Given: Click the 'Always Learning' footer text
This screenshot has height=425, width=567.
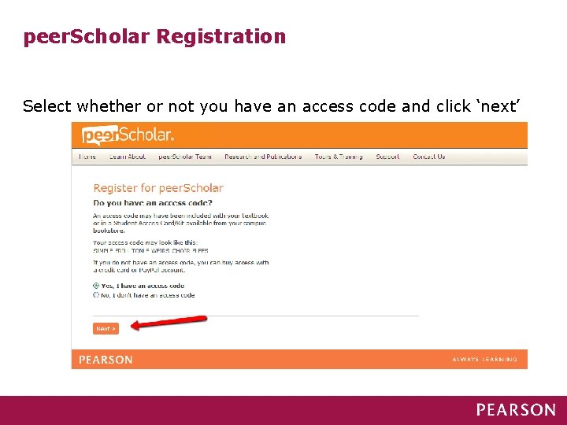Looking at the screenshot, I should pyautogui.click(x=484, y=360).
